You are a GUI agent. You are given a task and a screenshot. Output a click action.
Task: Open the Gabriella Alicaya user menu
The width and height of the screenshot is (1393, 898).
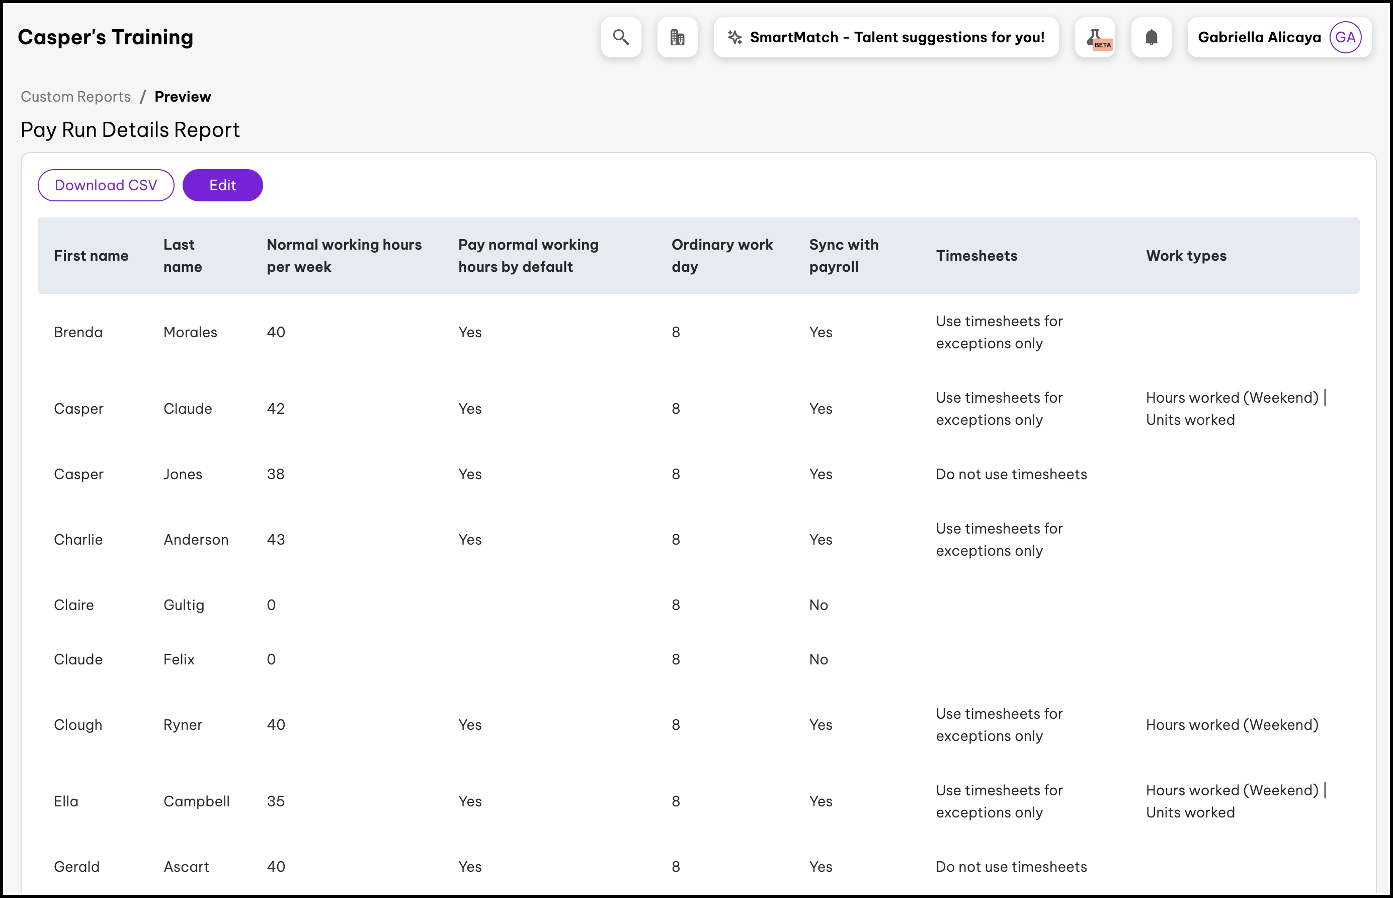[x=1258, y=37]
